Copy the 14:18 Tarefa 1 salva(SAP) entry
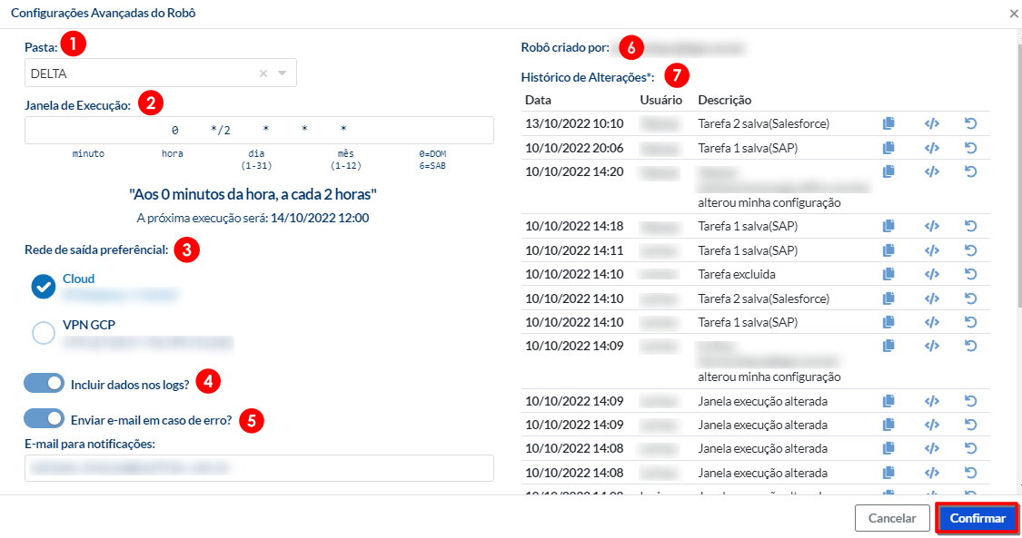Screen dimensions: 1022x538 coord(888,227)
